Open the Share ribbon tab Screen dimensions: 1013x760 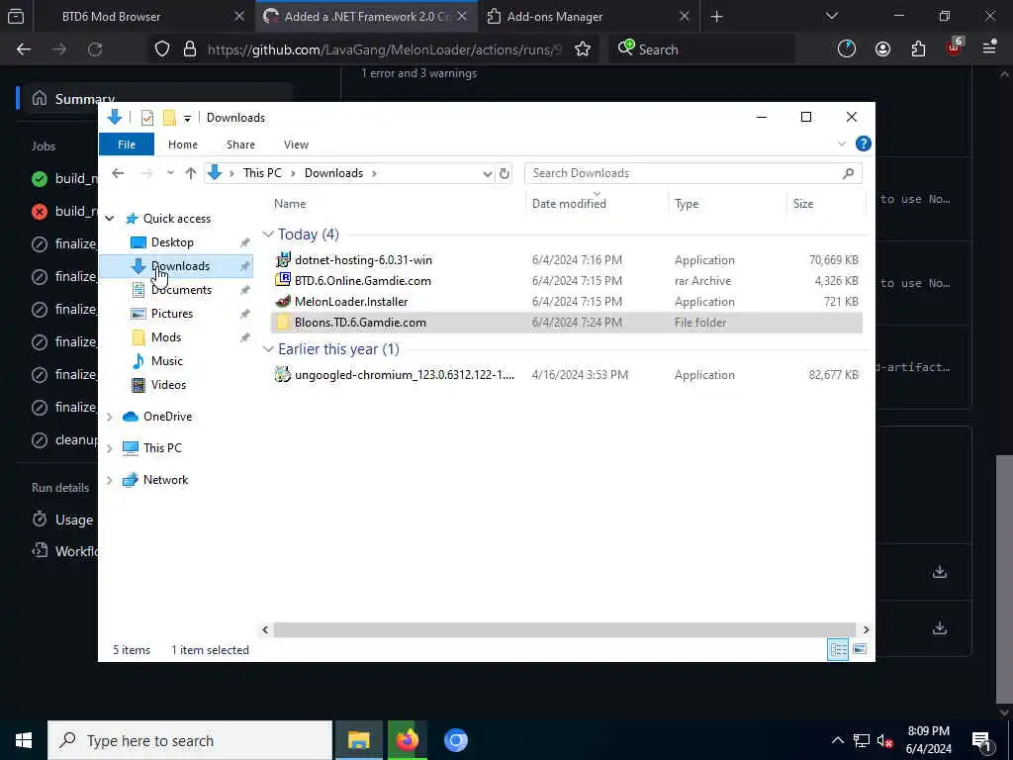[x=240, y=144]
